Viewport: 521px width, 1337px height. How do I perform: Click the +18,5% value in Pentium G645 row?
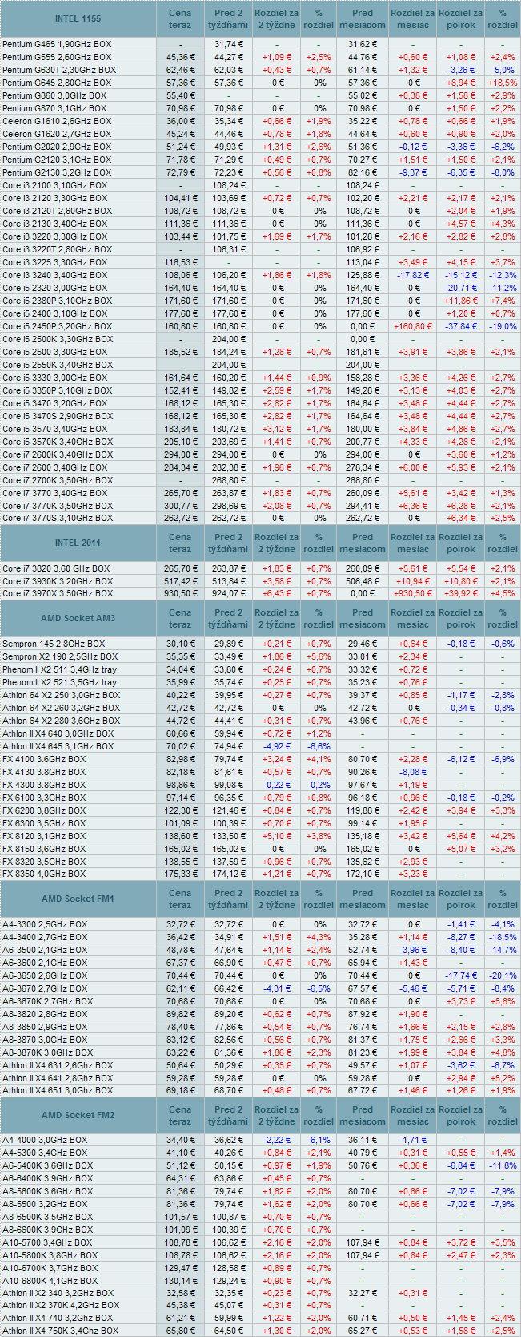point(503,83)
